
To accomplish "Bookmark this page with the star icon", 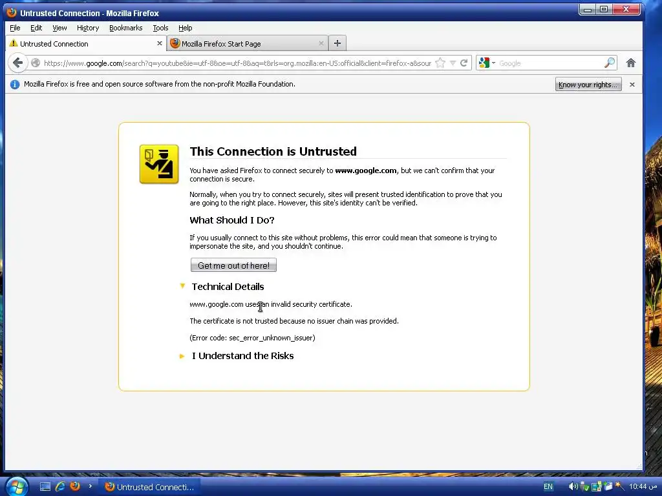I will tap(440, 63).
